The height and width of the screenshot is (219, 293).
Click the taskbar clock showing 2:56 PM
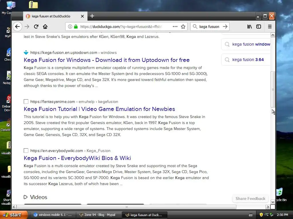pyautogui.click(x=282, y=215)
